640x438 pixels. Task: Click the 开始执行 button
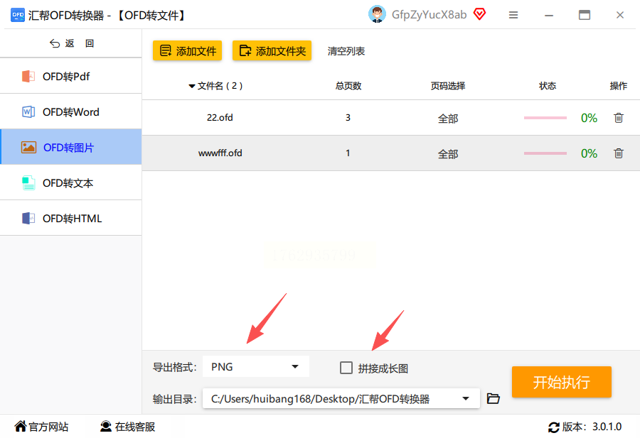[x=562, y=382]
